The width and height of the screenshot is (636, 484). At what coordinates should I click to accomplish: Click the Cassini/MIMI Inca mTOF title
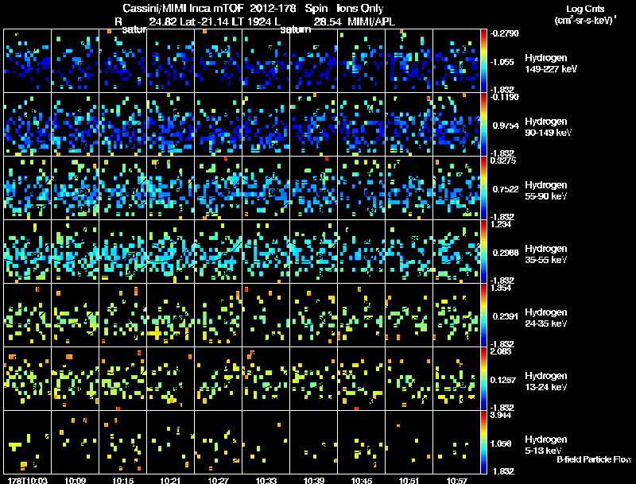pos(184,9)
